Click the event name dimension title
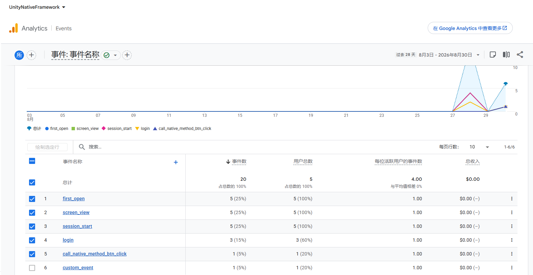Image resolution: width=533 pixels, height=275 pixels. coord(75,55)
